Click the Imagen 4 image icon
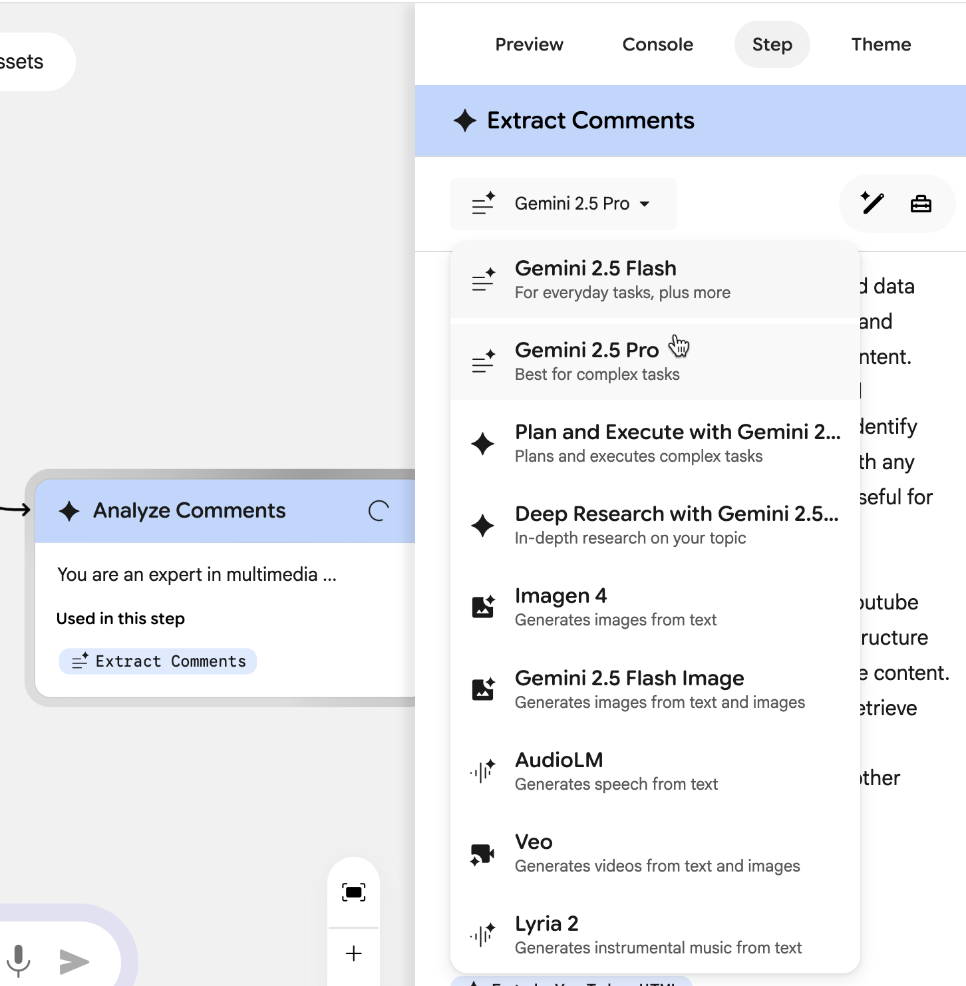Image resolution: width=966 pixels, height=986 pixels. [x=483, y=607]
